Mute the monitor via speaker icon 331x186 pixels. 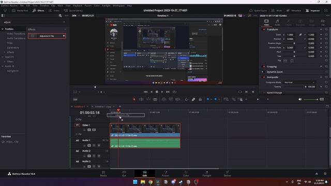[300, 99]
